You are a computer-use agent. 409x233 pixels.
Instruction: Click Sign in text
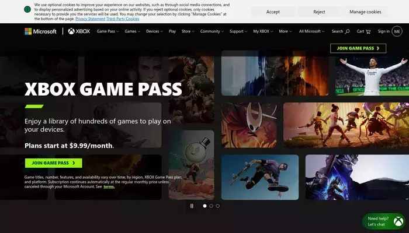tap(383, 31)
